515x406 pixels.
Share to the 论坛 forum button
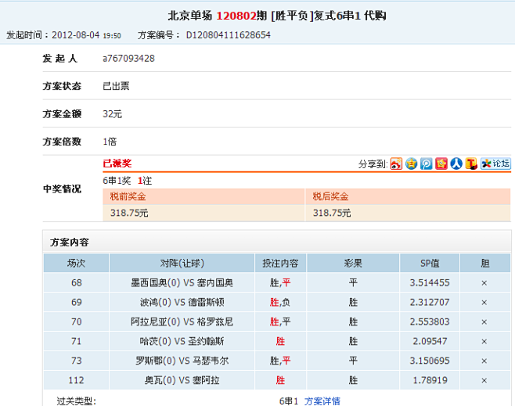(x=495, y=163)
